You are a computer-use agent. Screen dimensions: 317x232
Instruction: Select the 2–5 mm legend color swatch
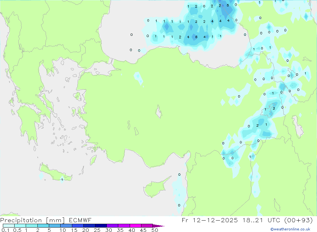point(43,226)
